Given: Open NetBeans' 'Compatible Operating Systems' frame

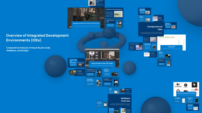Looking at the screenshot, I should coord(114,90).
